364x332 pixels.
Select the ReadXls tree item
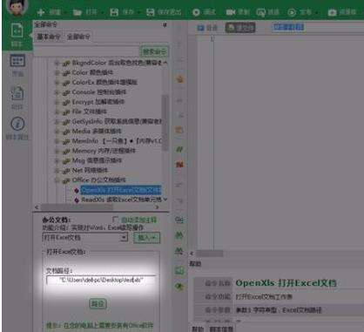121,200
